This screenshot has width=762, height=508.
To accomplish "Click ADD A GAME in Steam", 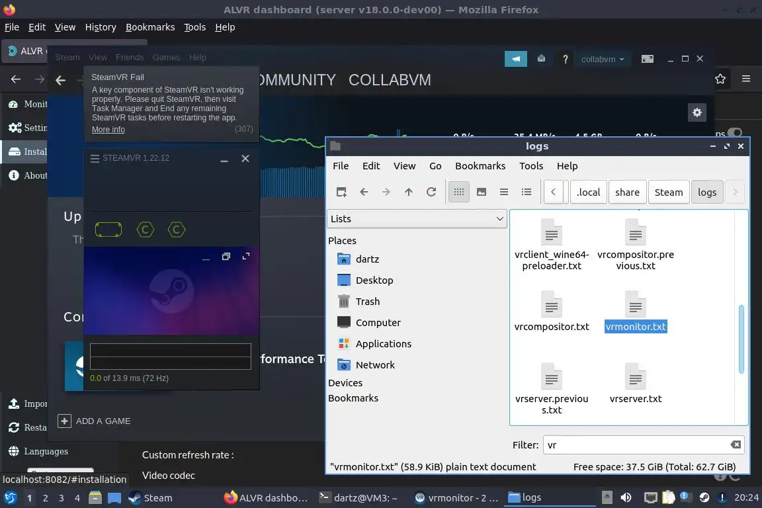I will [95, 421].
